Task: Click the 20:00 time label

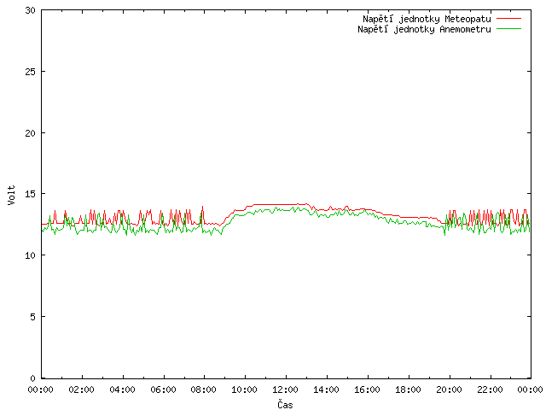Action: tap(450, 389)
